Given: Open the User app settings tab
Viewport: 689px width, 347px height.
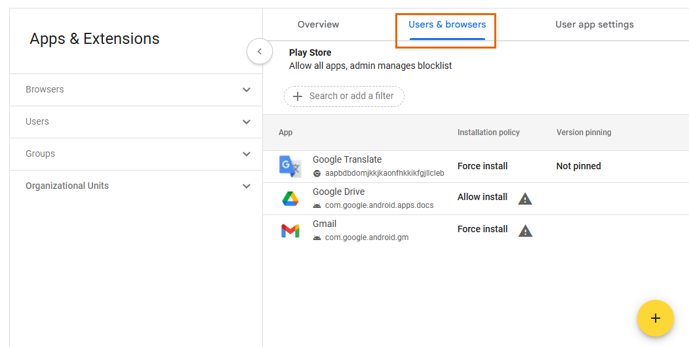Looking at the screenshot, I should pos(594,25).
